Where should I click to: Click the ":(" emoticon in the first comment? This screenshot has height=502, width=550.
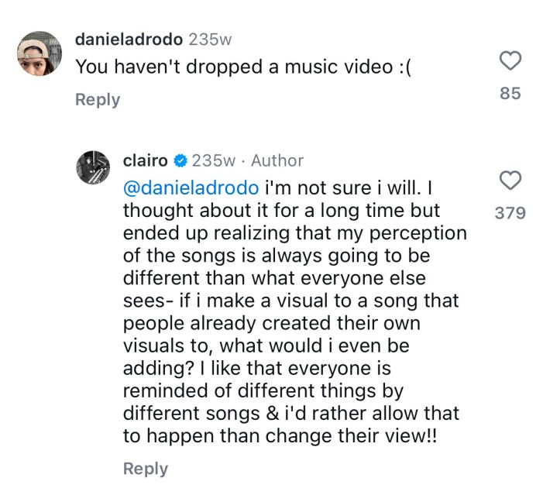coord(406,67)
